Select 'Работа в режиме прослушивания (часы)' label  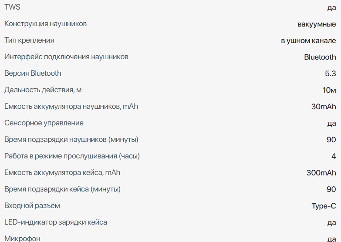pos(72,156)
